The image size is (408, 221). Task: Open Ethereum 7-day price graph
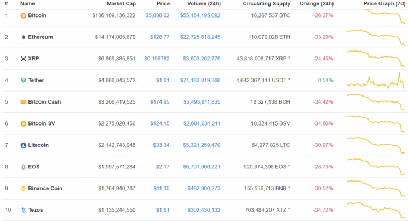(x=376, y=37)
